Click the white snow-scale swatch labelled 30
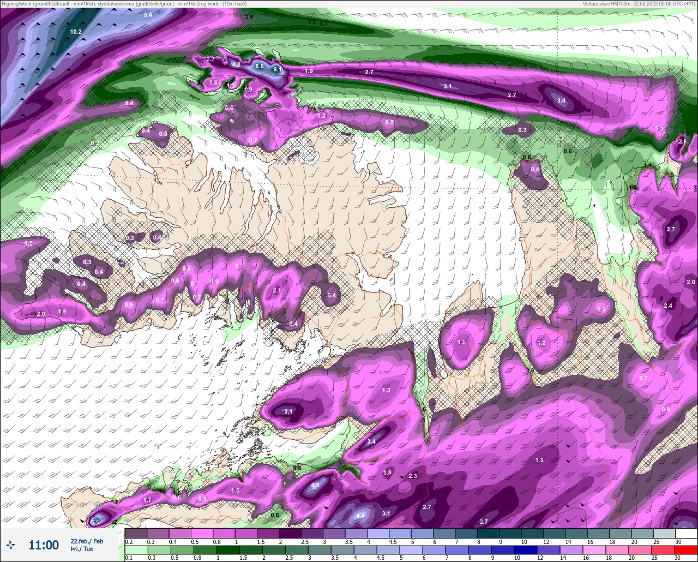The height and width of the screenshot is (562, 698). [x=686, y=533]
